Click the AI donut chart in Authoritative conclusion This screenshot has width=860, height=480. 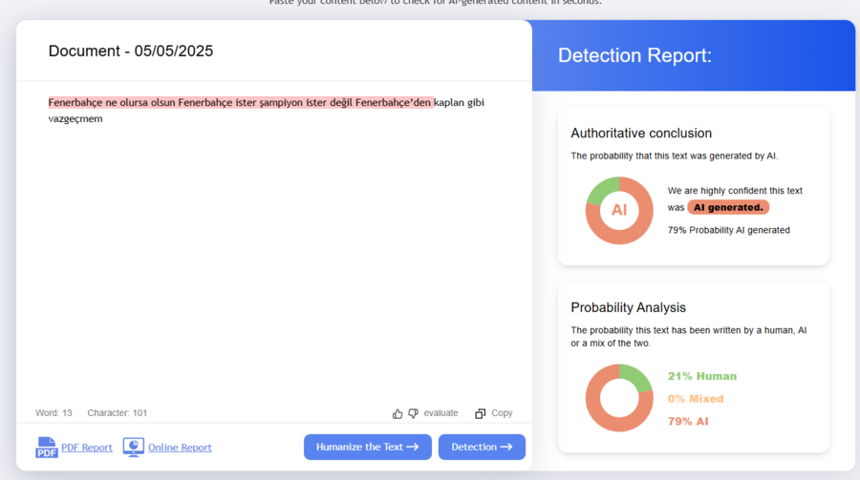[x=619, y=210]
